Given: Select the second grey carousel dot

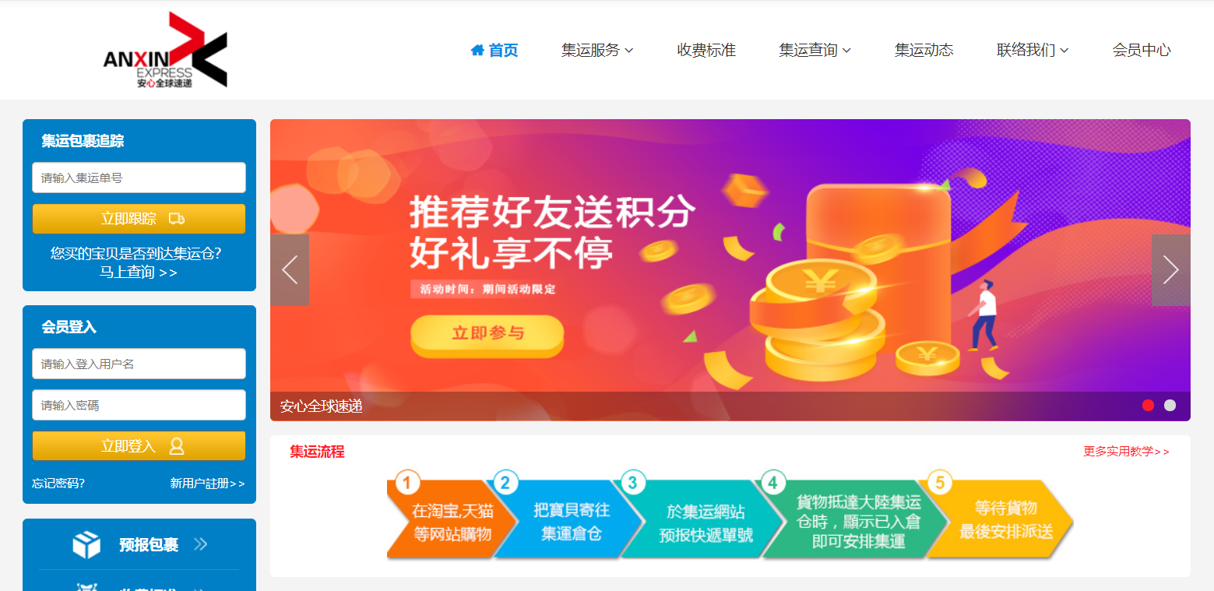Looking at the screenshot, I should 1170,405.
